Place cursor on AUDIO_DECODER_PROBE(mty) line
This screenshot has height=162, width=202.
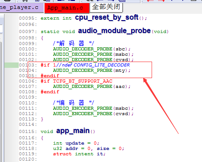[92, 71]
